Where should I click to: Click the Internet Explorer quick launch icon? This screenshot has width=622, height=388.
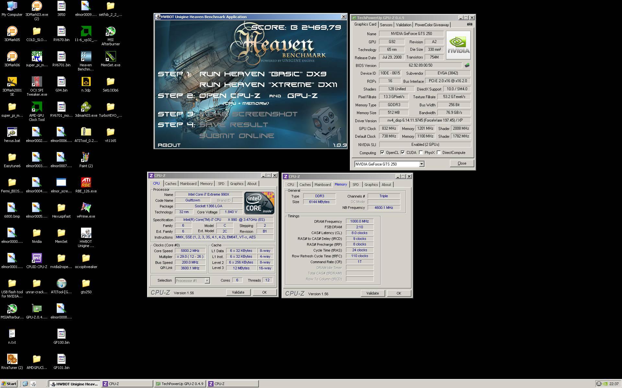tap(25, 384)
